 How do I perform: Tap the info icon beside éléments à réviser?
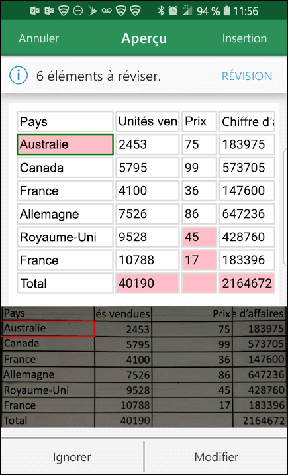coord(19,76)
